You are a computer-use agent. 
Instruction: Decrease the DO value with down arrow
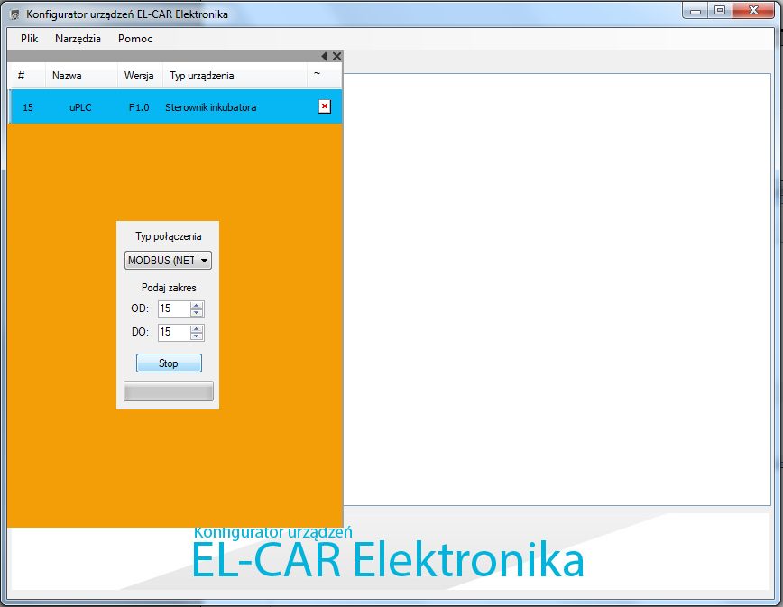[197, 336]
